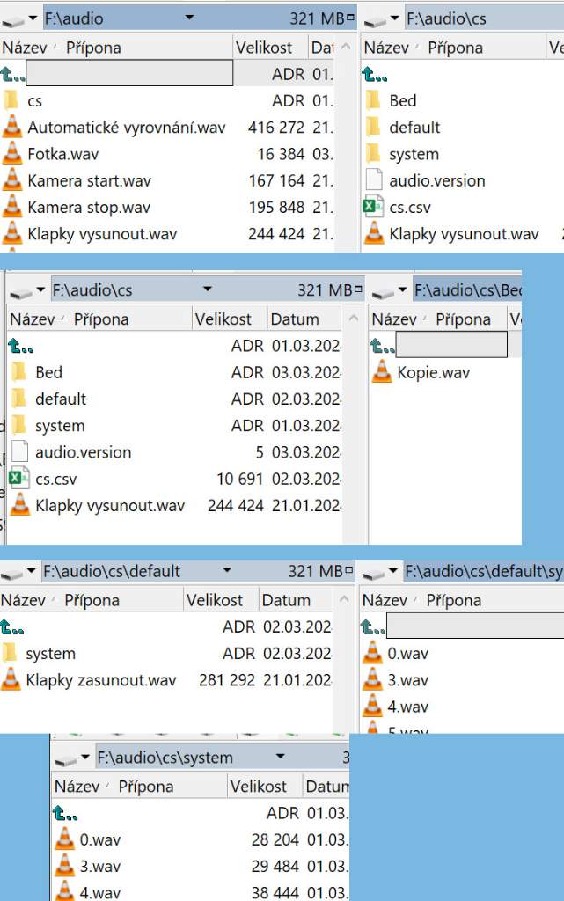Select the 3.wav file sized 29 484
Screen dimensions: 564x901
point(99,867)
